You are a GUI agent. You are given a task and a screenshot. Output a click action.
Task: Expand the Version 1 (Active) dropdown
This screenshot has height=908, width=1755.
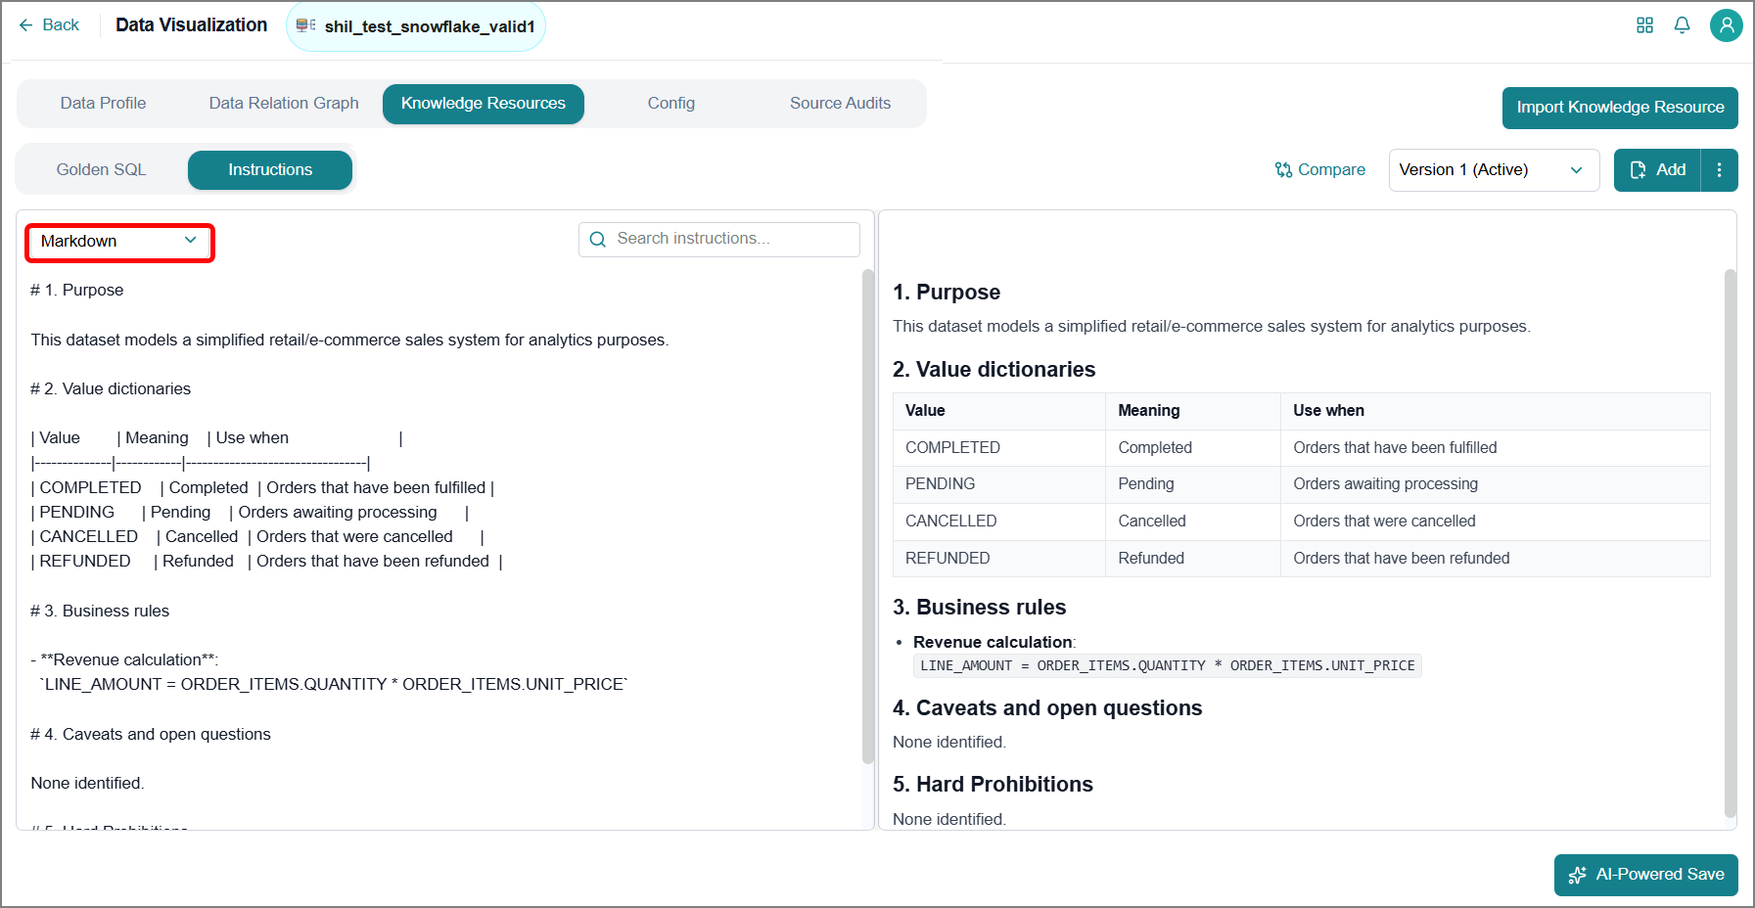tap(1494, 170)
